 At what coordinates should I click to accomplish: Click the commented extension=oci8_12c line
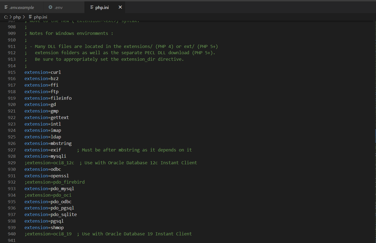point(49,163)
